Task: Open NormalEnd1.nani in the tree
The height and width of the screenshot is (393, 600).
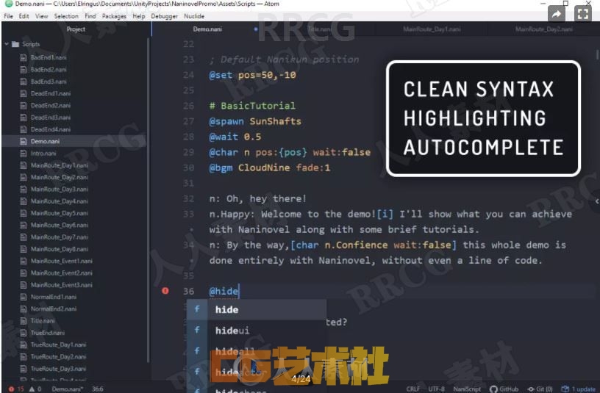Action: click(53, 297)
